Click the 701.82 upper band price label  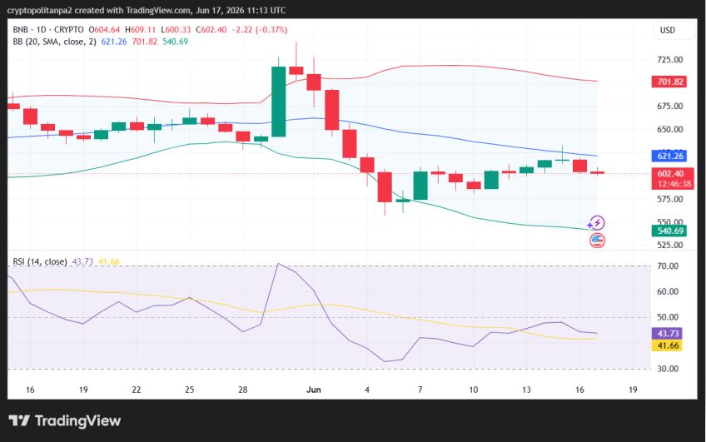669,82
